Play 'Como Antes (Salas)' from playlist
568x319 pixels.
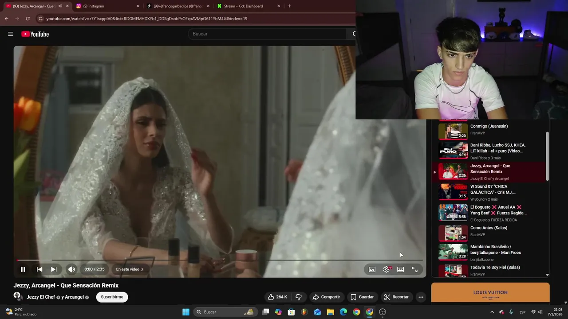coord(489,233)
